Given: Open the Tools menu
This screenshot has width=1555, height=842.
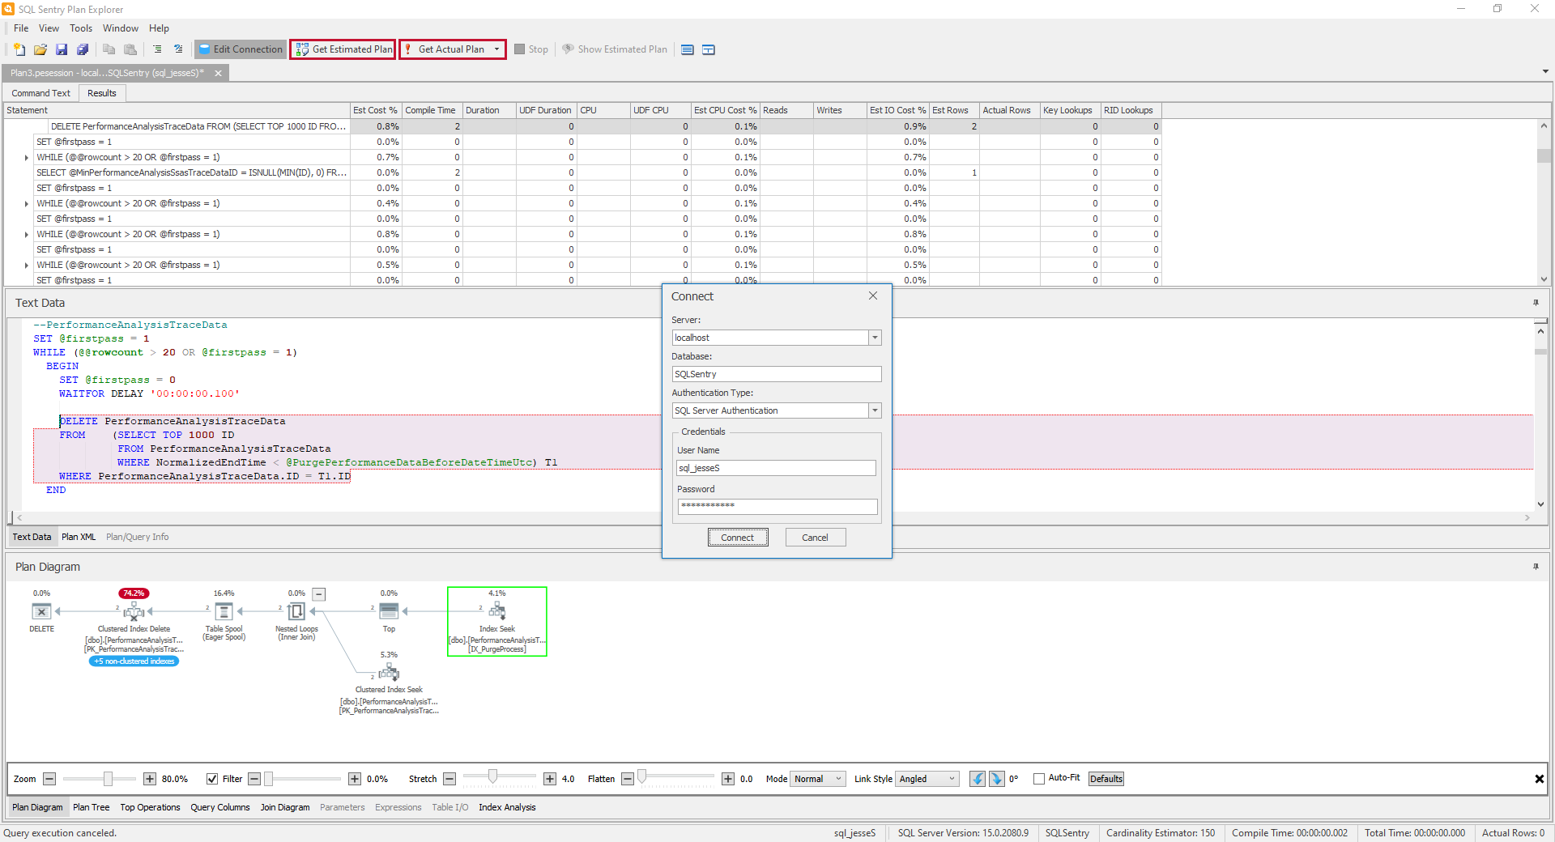Looking at the screenshot, I should 80,28.
